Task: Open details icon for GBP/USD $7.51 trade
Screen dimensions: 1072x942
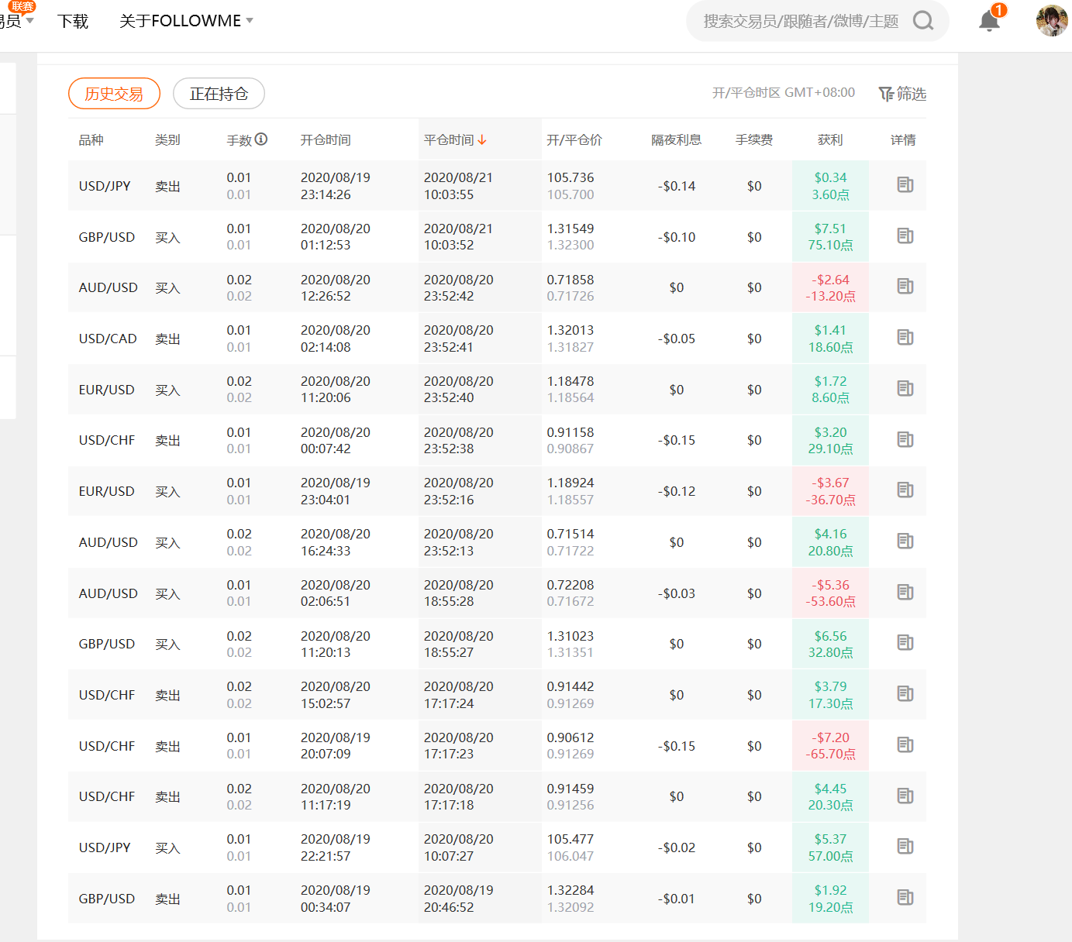Action: [905, 236]
